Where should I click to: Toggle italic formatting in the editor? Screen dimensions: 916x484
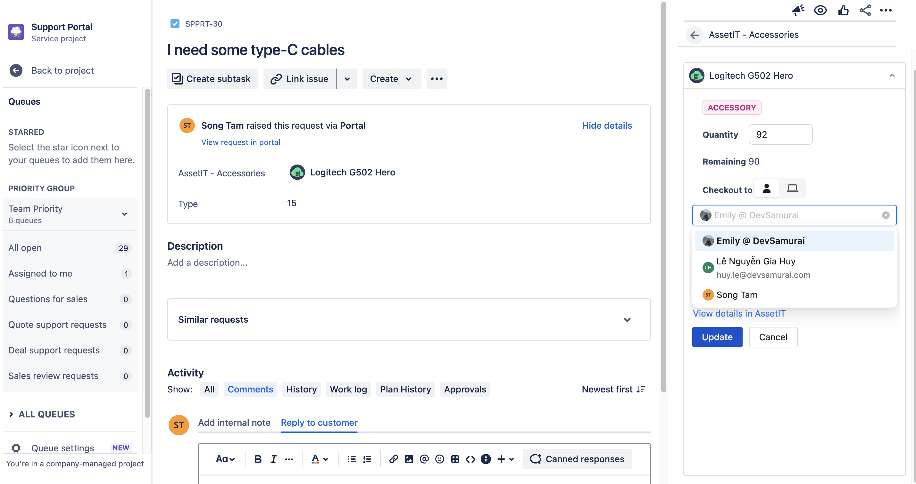pyautogui.click(x=273, y=459)
